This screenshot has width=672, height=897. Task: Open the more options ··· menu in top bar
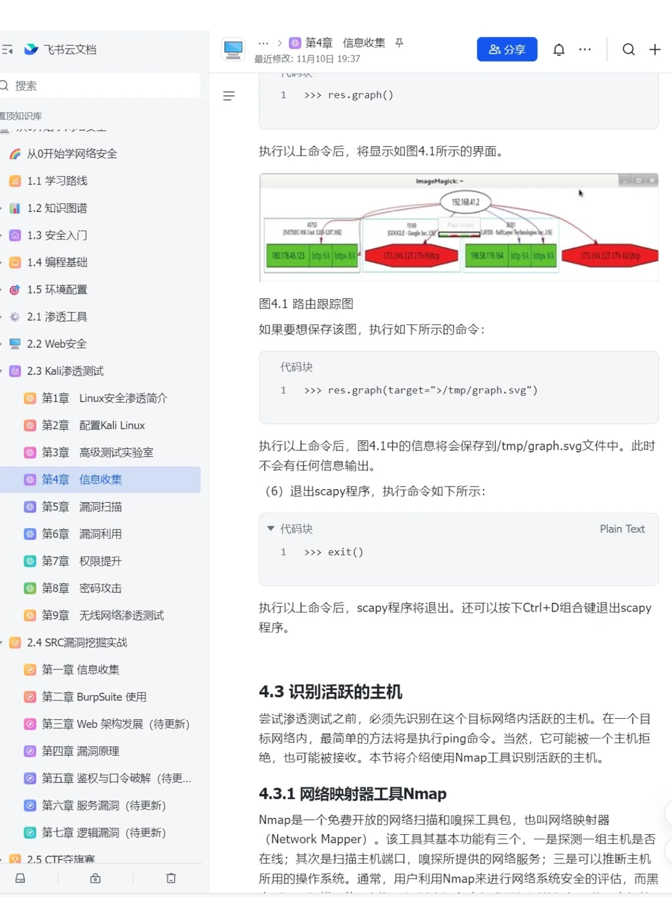(x=584, y=49)
